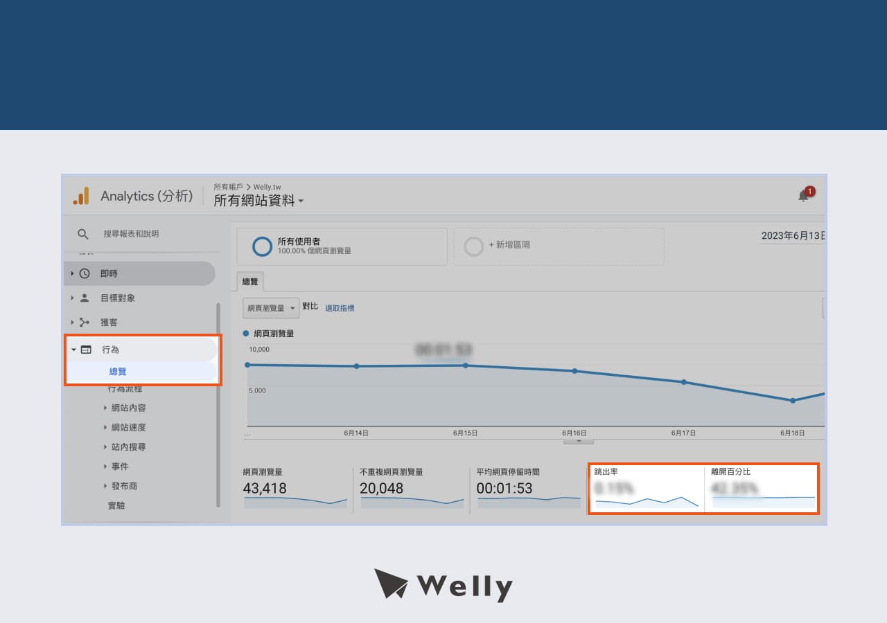Click the 網頁瀏覽量 43,418 metric sparkline

pos(295,501)
